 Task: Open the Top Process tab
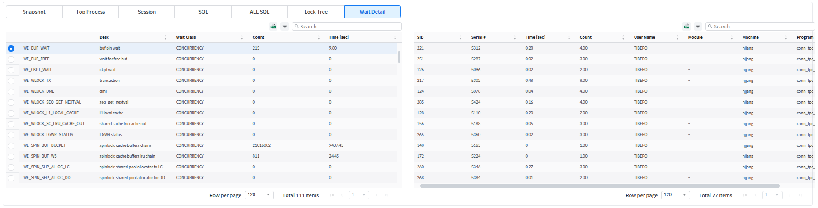tap(90, 12)
